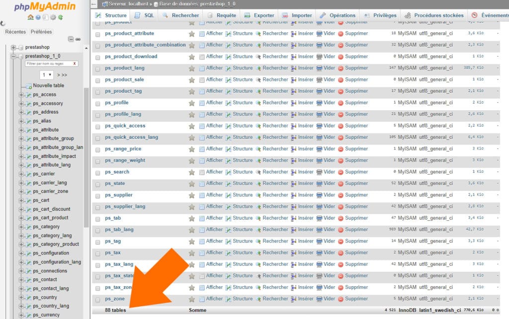Expand the ps_access tree node
This screenshot has width=509, height=319.
21,95
